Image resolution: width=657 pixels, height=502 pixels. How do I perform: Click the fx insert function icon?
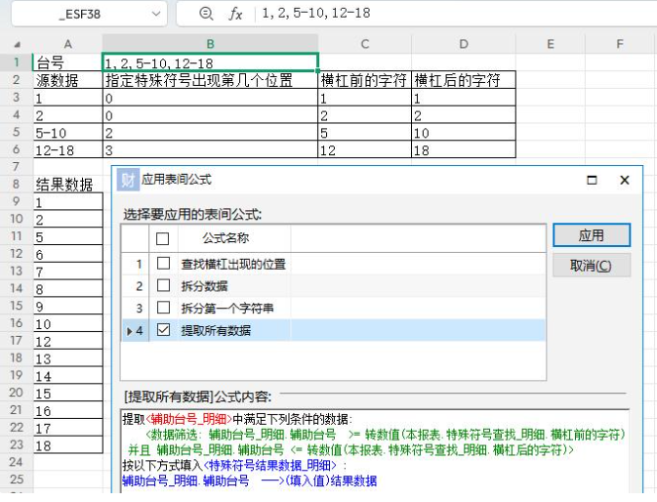[235, 14]
